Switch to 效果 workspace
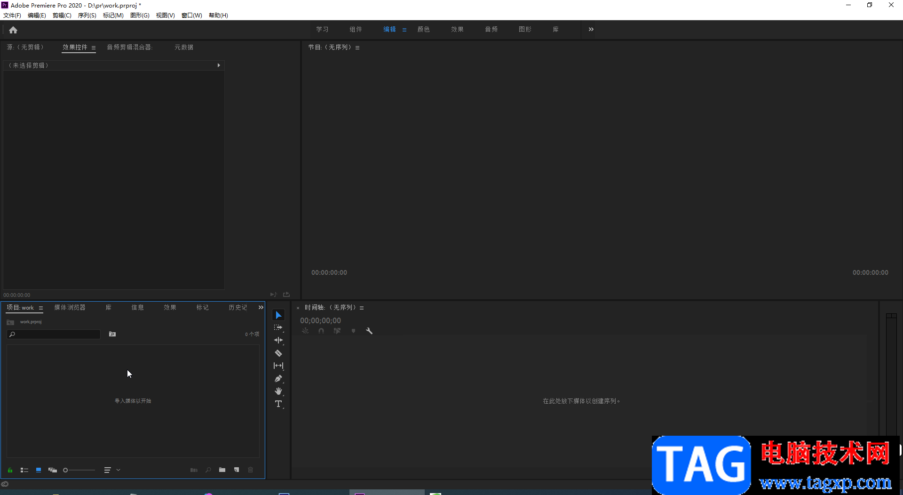Viewport: 903px width, 495px height. coord(457,29)
